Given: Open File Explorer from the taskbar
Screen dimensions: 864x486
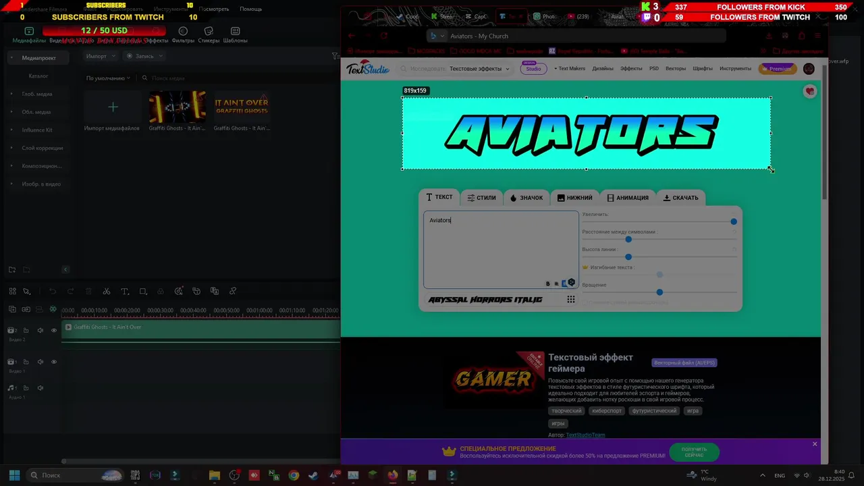Looking at the screenshot, I should pos(215,475).
